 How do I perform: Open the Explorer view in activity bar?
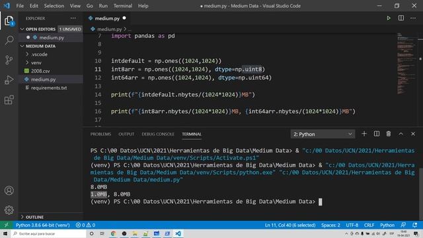[9, 20]
